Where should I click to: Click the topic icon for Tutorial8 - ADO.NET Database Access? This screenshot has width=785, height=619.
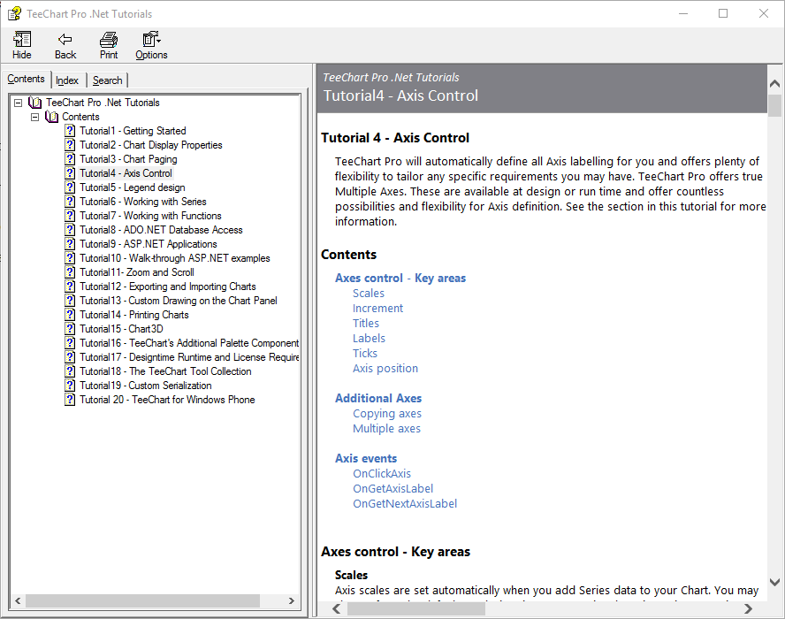tap(70, 230)
